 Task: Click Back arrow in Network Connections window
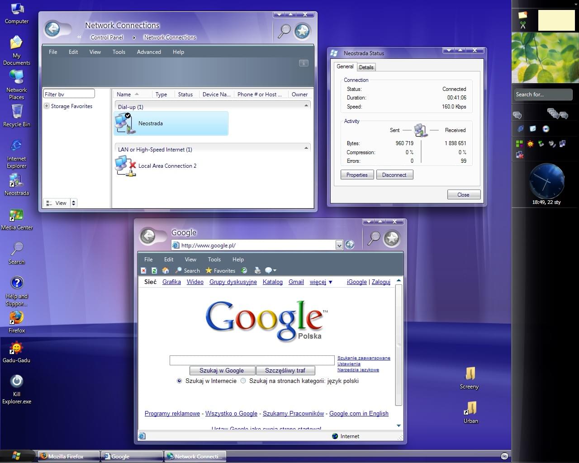(x=52, y=29)
